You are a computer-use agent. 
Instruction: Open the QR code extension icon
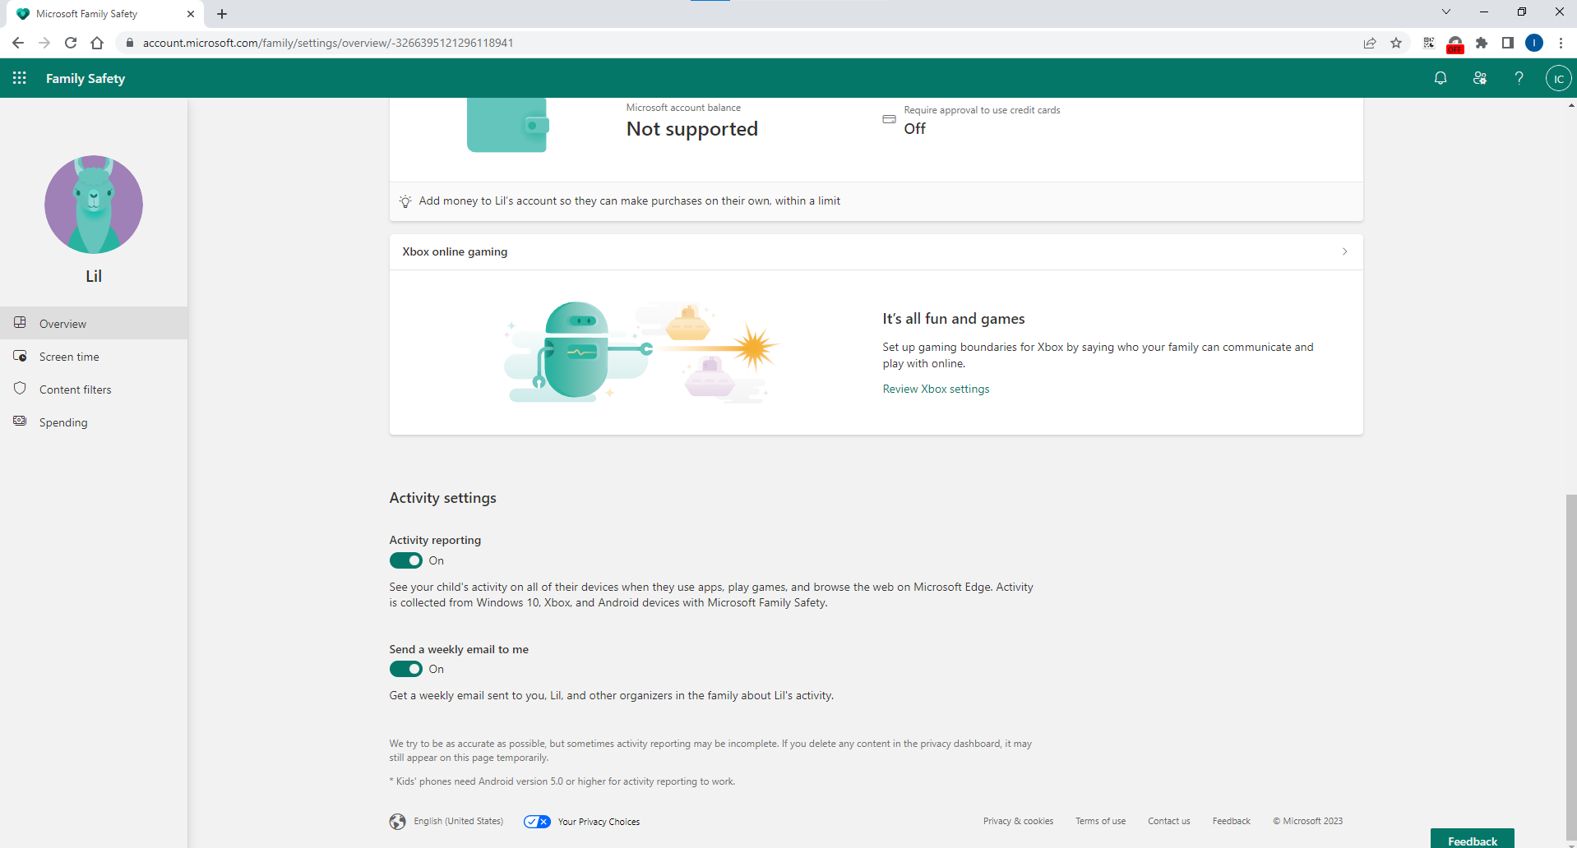(x=1429, y=43)
